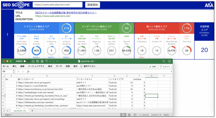Click the lightbulb 操作アシスト icon

[81, 66]
